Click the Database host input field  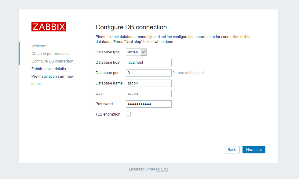(149, 63)
